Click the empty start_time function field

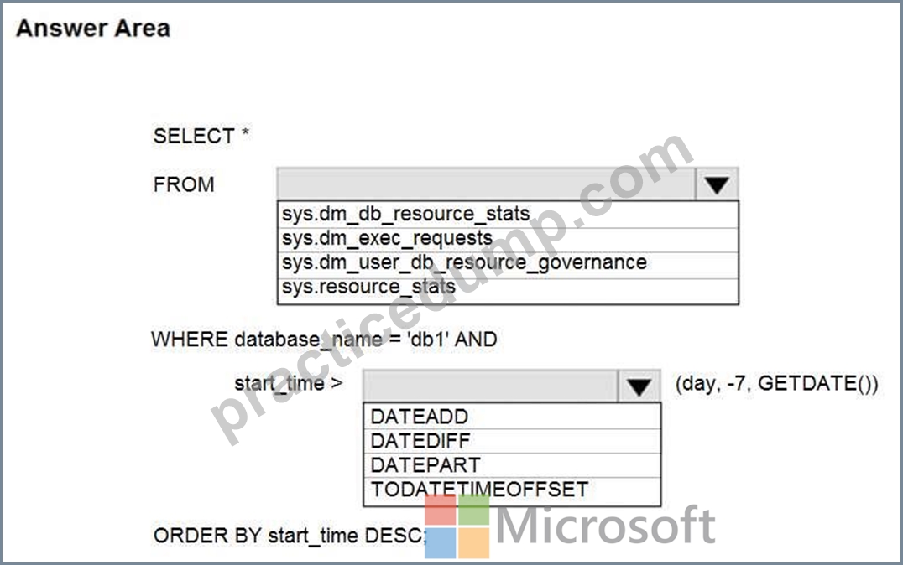(491, 386)
